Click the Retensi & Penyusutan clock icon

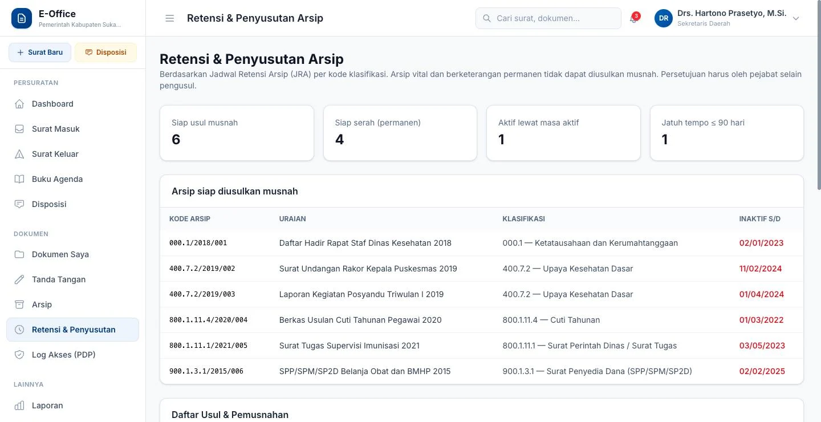[x=19, y=330]
